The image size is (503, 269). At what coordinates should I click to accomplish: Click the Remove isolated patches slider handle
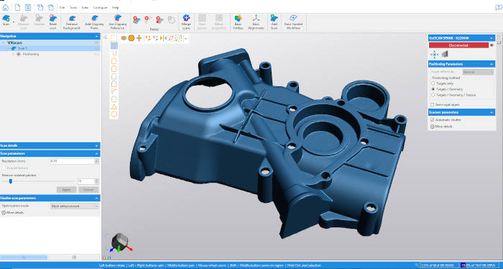click(x=11, y=181)
